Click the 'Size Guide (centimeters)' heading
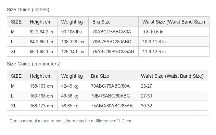Viewport: 216px width, 135px height. click(x=34, y=64)
